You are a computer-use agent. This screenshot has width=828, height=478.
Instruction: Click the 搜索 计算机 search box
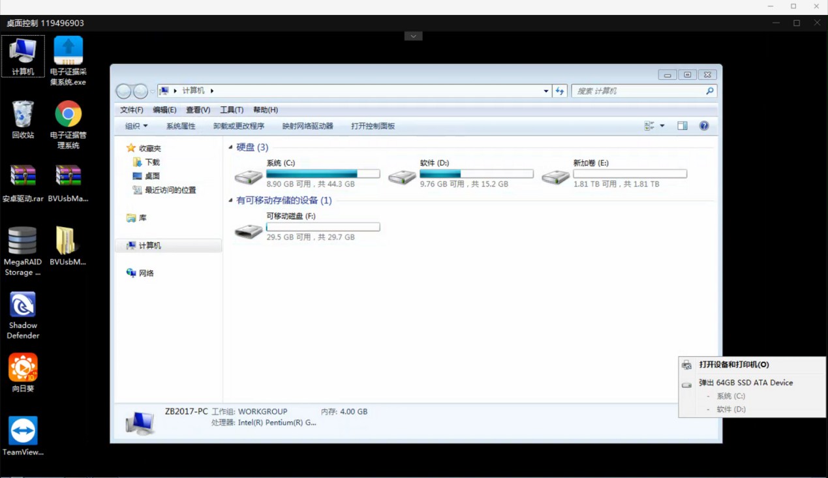pyautogui.click(x=638, y=91)
